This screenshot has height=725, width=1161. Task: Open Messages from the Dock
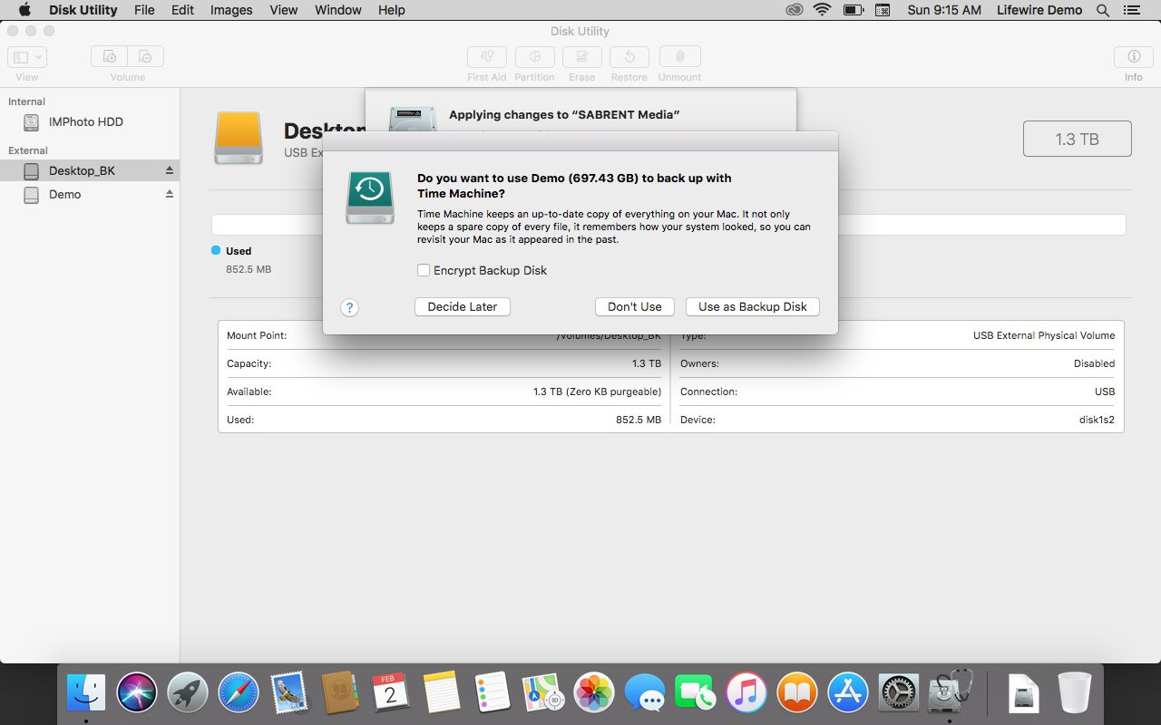tap(645, 693)
